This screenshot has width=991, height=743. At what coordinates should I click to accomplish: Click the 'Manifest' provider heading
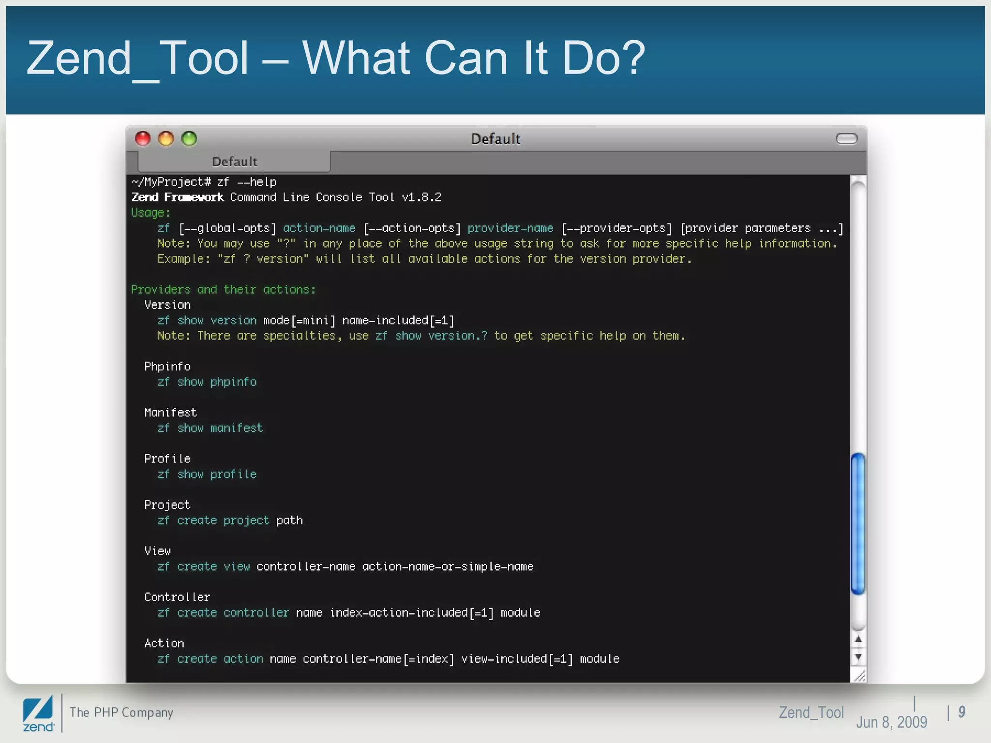(171, 413)
